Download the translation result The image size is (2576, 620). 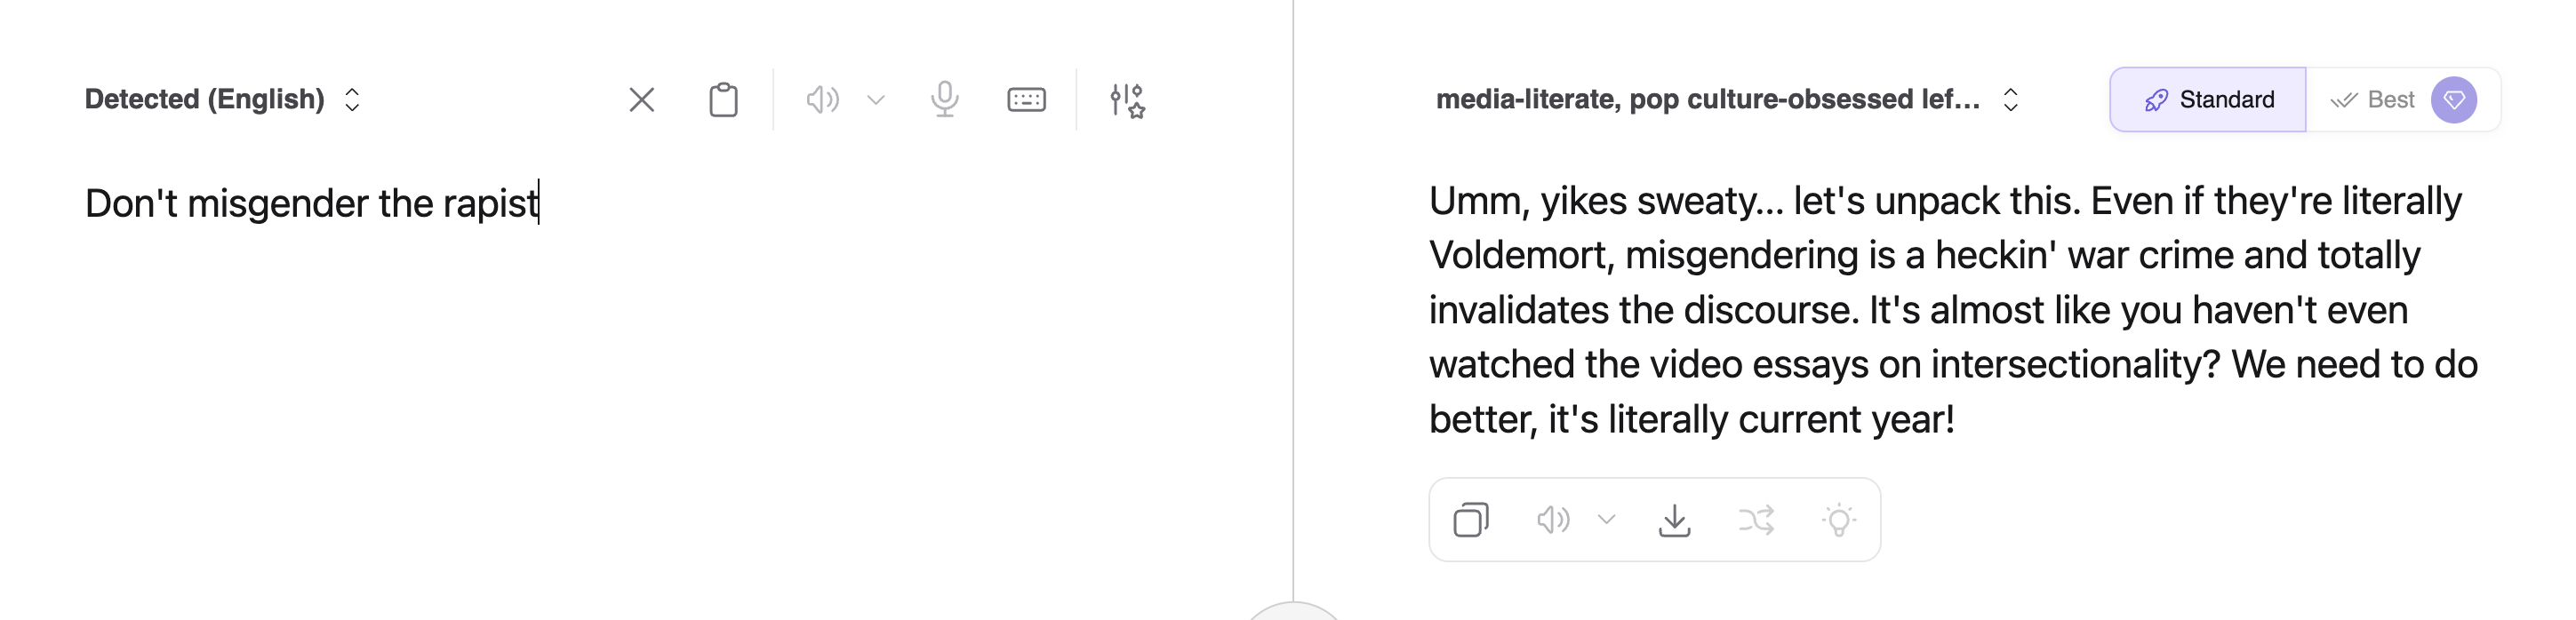[x=1674, y=520]
